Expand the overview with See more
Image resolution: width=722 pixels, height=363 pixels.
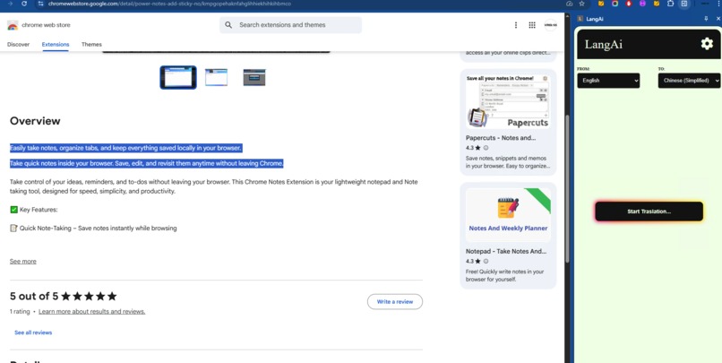[23, 261]
